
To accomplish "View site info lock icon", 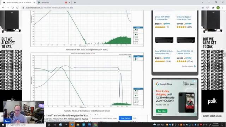I will coord(23,8).
